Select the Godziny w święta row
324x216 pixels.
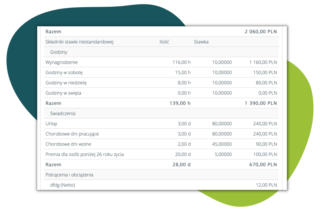[x=65, y=93]
